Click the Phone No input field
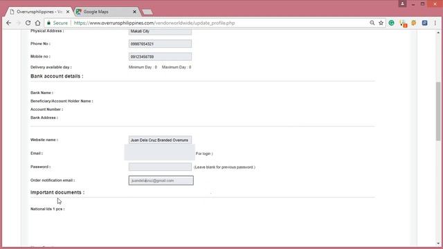The image size is (443, 249). coord(160,44)
